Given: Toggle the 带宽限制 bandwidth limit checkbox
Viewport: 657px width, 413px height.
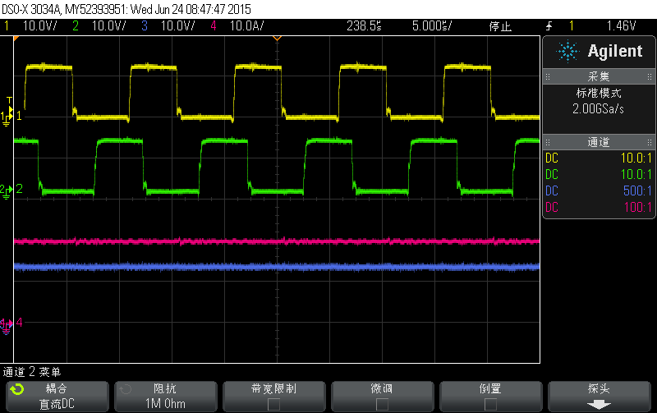Looking at the screenshot, I should 273,404.
